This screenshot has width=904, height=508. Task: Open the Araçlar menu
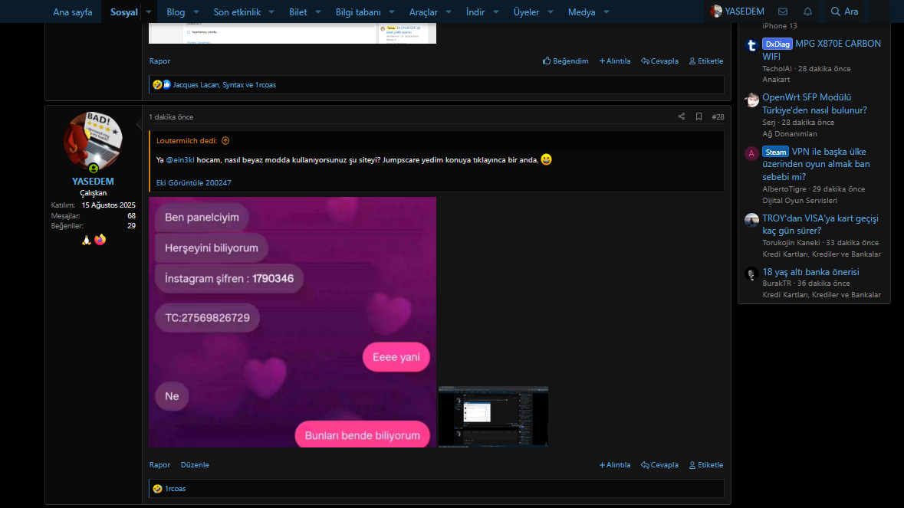tap(423, 11)
